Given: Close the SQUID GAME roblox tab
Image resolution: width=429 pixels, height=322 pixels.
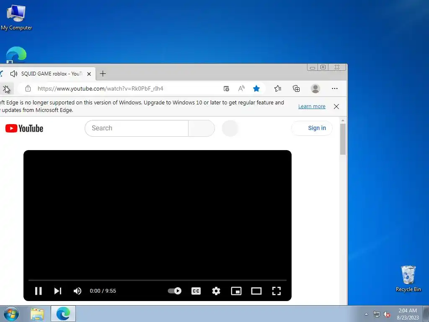Looking at the screenshot, I should click(89, 74).
